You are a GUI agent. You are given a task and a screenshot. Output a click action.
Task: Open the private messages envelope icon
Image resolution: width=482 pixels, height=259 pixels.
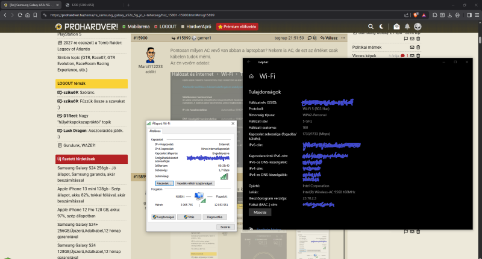pos(396,27)
